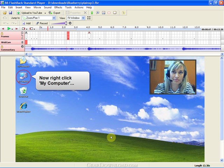Click the Record sound button
The height and width of the screenshot is (168, 224).
pos(42,23)
